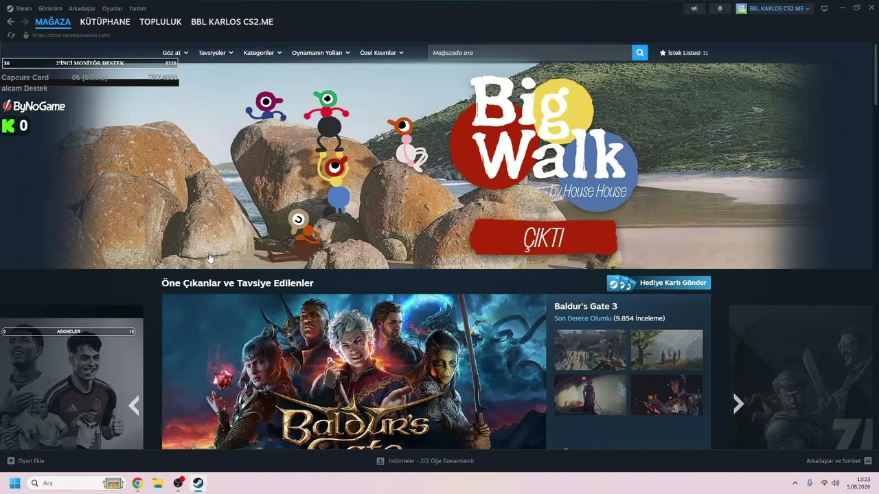Click the site lock icon by the URL
The height and width of the screenshot is (494, 879).
[26, 35]
